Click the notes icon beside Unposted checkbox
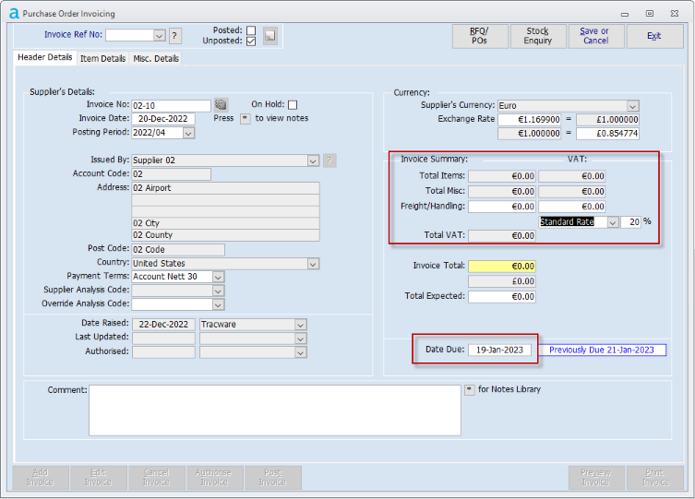This screenshot has width=695, height=499. (x=270, y=35)
